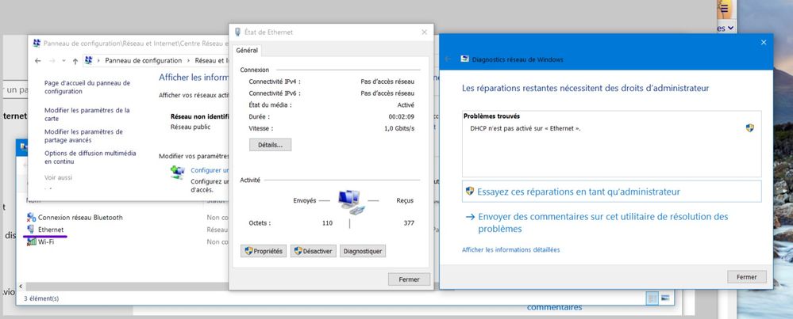Send comments on this troubleshooter

click(x=602, y=222)
